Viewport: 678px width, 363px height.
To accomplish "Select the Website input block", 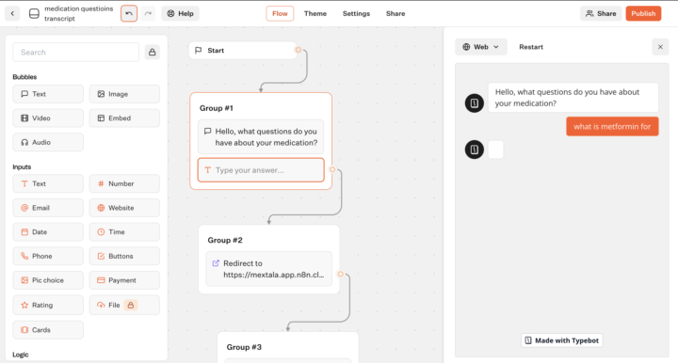I will point(124,208).
